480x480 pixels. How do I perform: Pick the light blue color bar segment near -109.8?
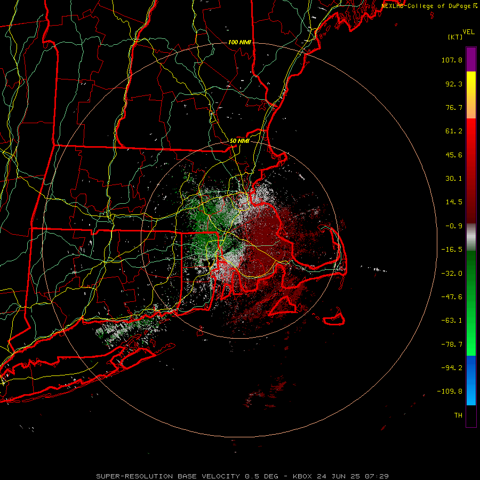pos(471,394)
